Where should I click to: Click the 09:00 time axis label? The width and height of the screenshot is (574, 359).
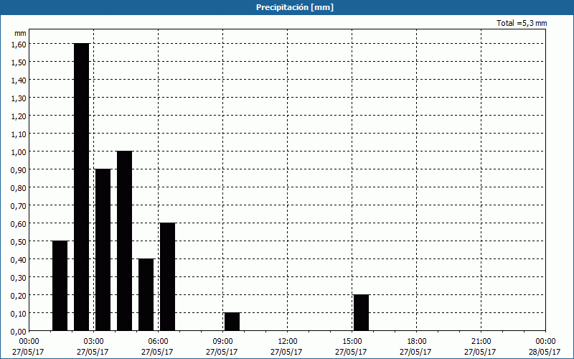coord(222,342)
